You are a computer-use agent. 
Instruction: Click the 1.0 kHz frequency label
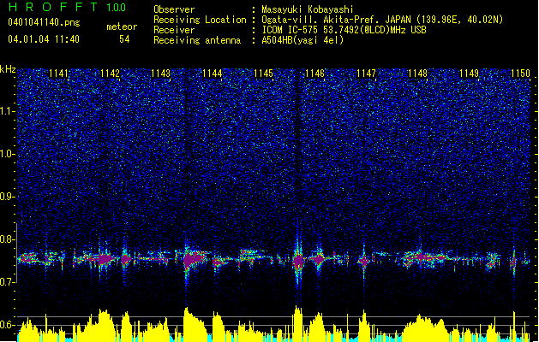click(7, 154)
